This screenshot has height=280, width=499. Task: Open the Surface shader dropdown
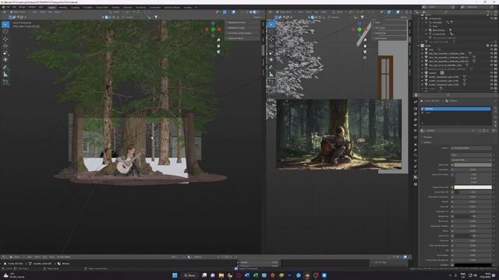(x=472, y=148)
